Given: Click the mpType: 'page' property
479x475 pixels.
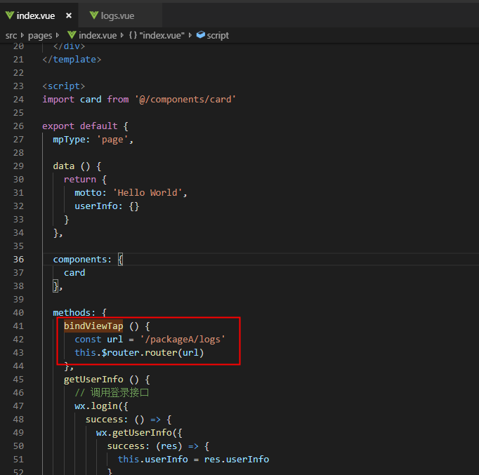Looking at the screenshot, I should pos(93,140).
